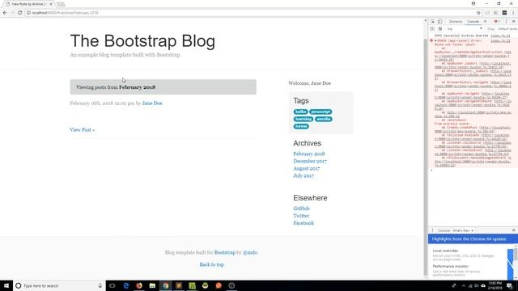The height and width of the screenshot is (291, 518).
Task: Click the microphone icon in taskbar search
Action: (100, 285)
